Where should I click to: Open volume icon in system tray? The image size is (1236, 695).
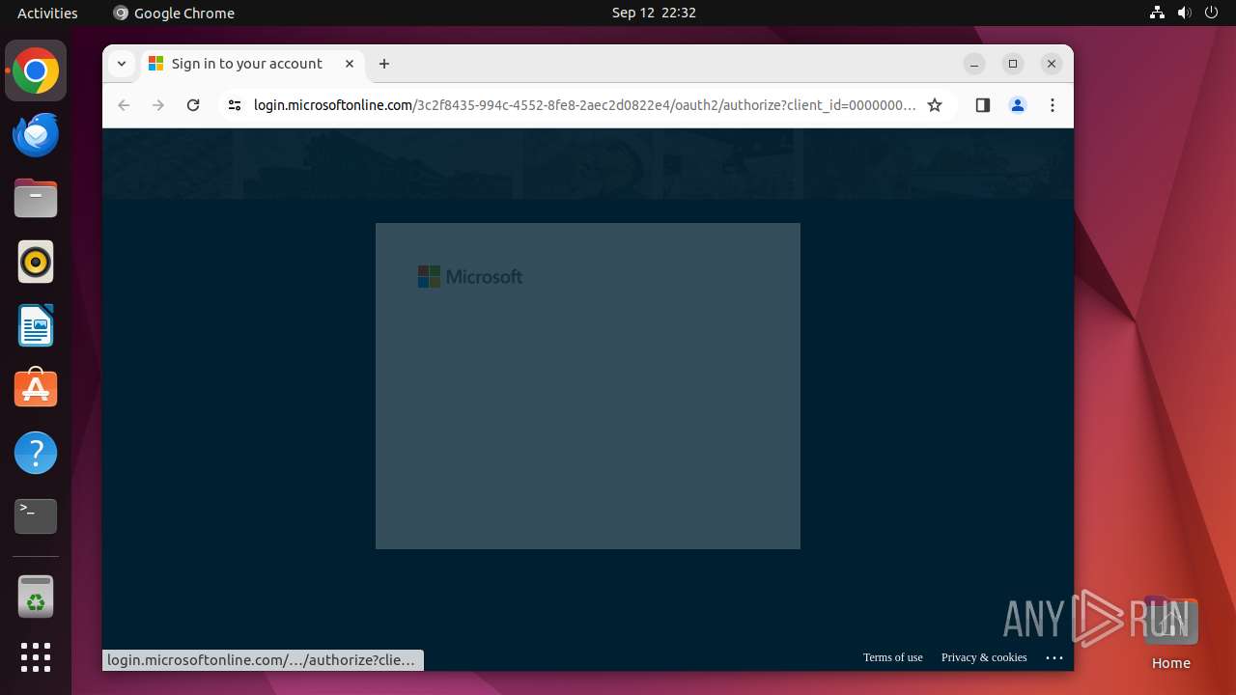click(x=1184, y=13)
